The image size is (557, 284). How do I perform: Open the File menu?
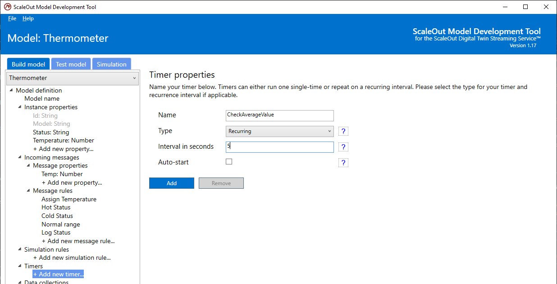point(12,18)
